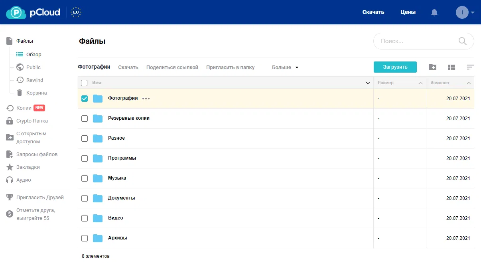The height and width of the screenshot is (263, 481).
Task: Sort by Изменен column chevron
Action: tap(469, 83)
